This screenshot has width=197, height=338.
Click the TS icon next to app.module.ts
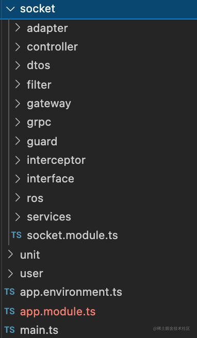pyautogui.click(x=9, y=311)
